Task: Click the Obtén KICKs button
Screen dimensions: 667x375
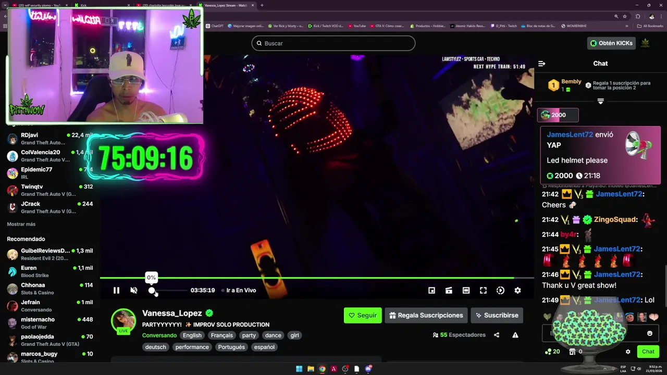Action: [x=611, y=43]
